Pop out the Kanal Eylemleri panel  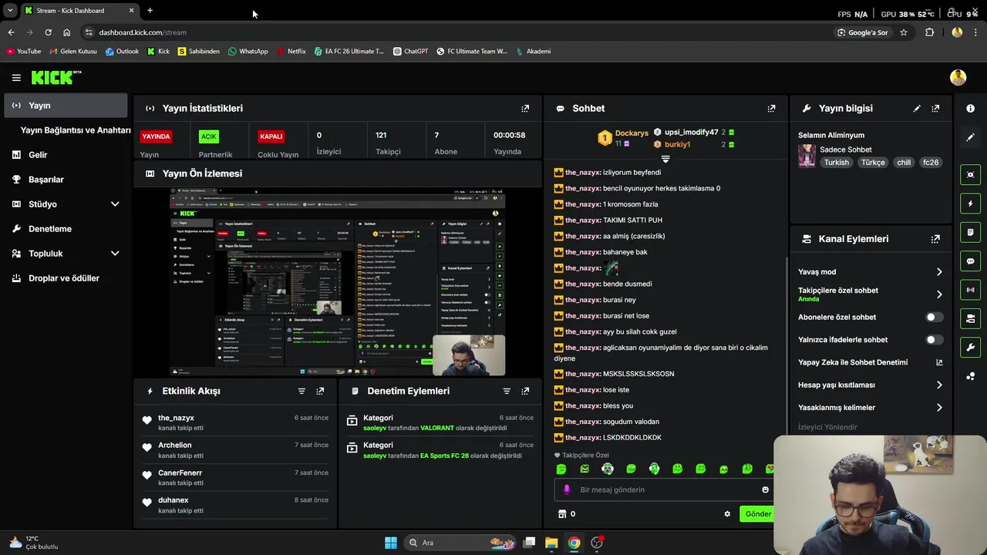[935, 239]
